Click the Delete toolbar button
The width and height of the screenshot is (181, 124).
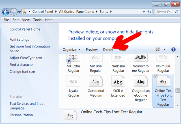point(108,49)
